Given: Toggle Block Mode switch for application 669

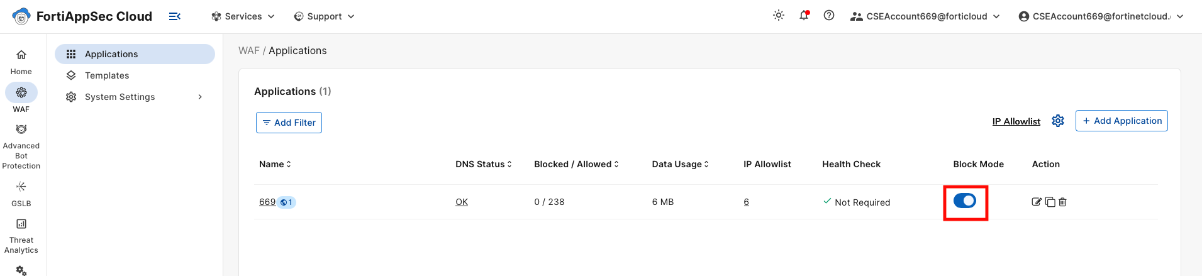Looking at the screenshot, I should [x=964, y=201].
